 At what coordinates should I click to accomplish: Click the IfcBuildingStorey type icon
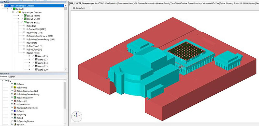tap(15, 97)
